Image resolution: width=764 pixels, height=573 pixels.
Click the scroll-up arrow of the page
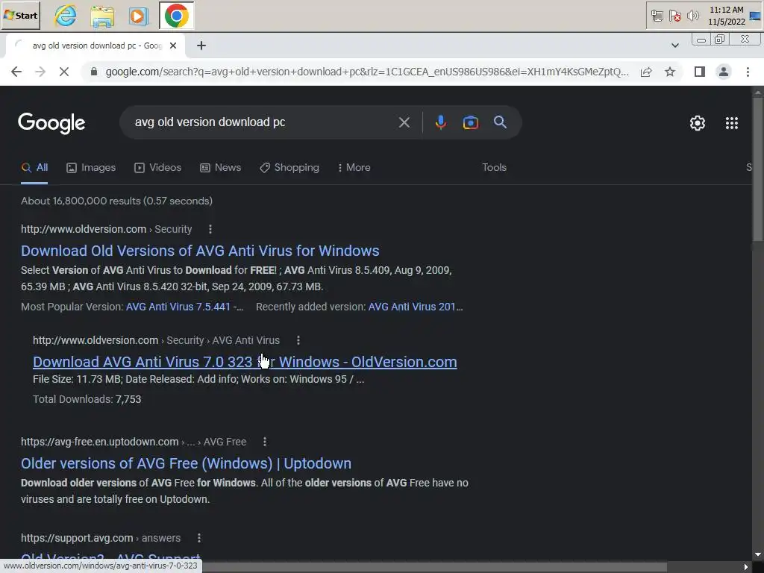coord(758,92)
